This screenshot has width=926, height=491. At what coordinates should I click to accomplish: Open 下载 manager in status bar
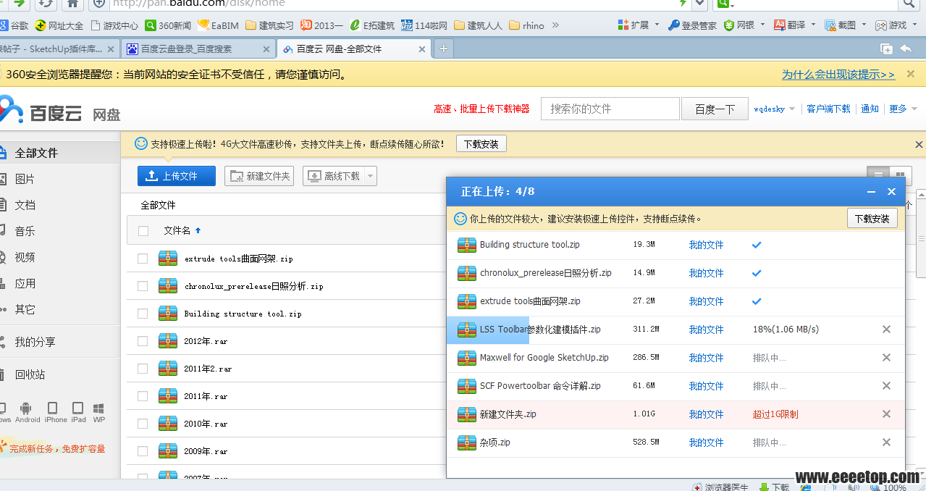774,487
